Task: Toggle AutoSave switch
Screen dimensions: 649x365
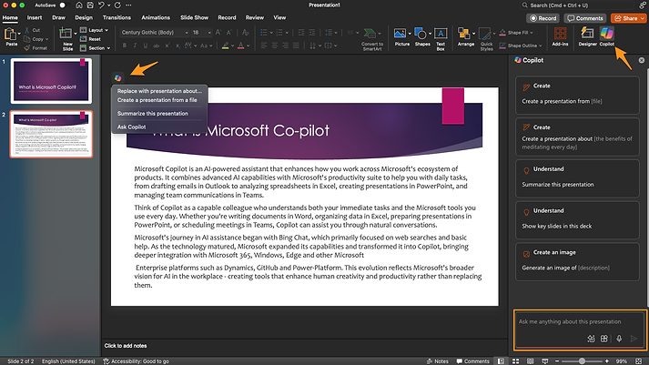Action: click(63, 5)
